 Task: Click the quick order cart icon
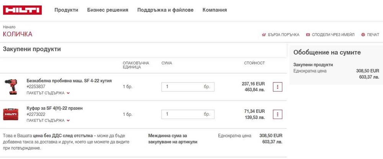264,35
